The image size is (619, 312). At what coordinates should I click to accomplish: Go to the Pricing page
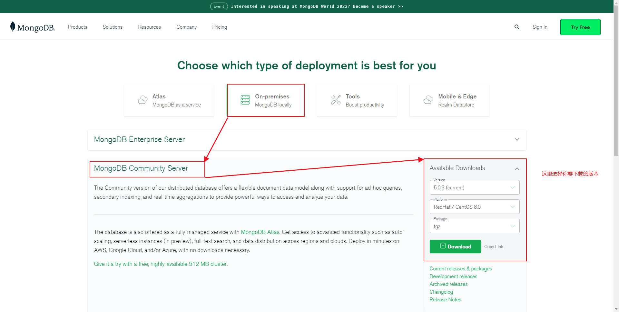[220, 27]
